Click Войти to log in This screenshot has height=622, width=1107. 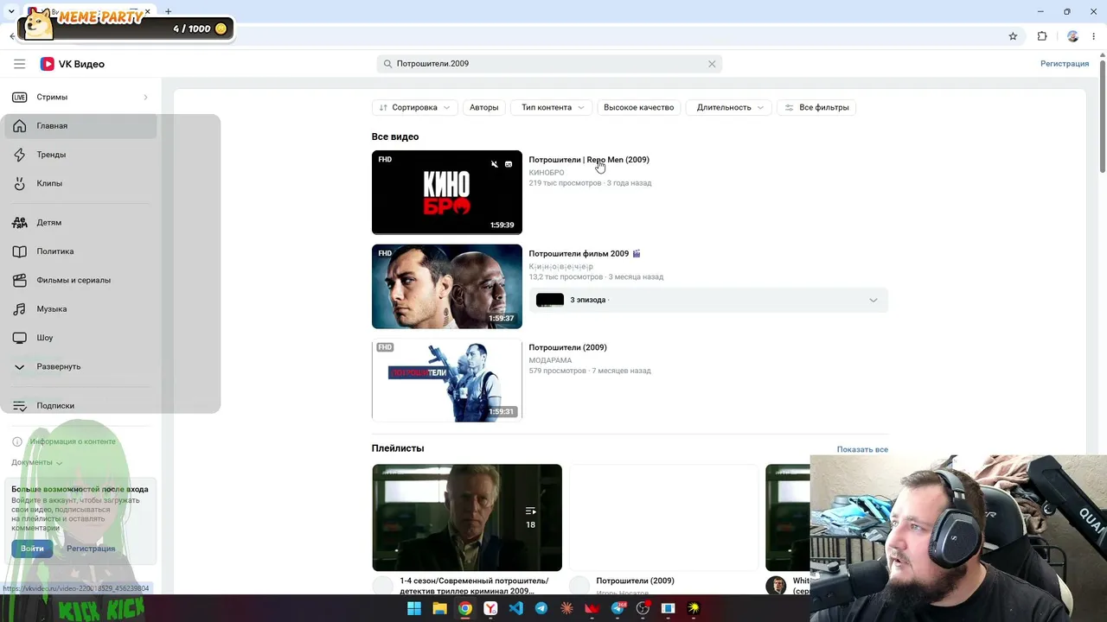[32, 549]
